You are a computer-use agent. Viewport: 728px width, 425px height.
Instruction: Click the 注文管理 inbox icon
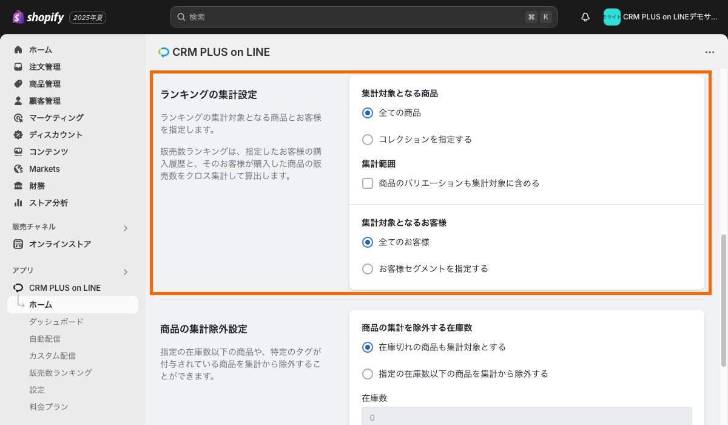pos(18,67)
